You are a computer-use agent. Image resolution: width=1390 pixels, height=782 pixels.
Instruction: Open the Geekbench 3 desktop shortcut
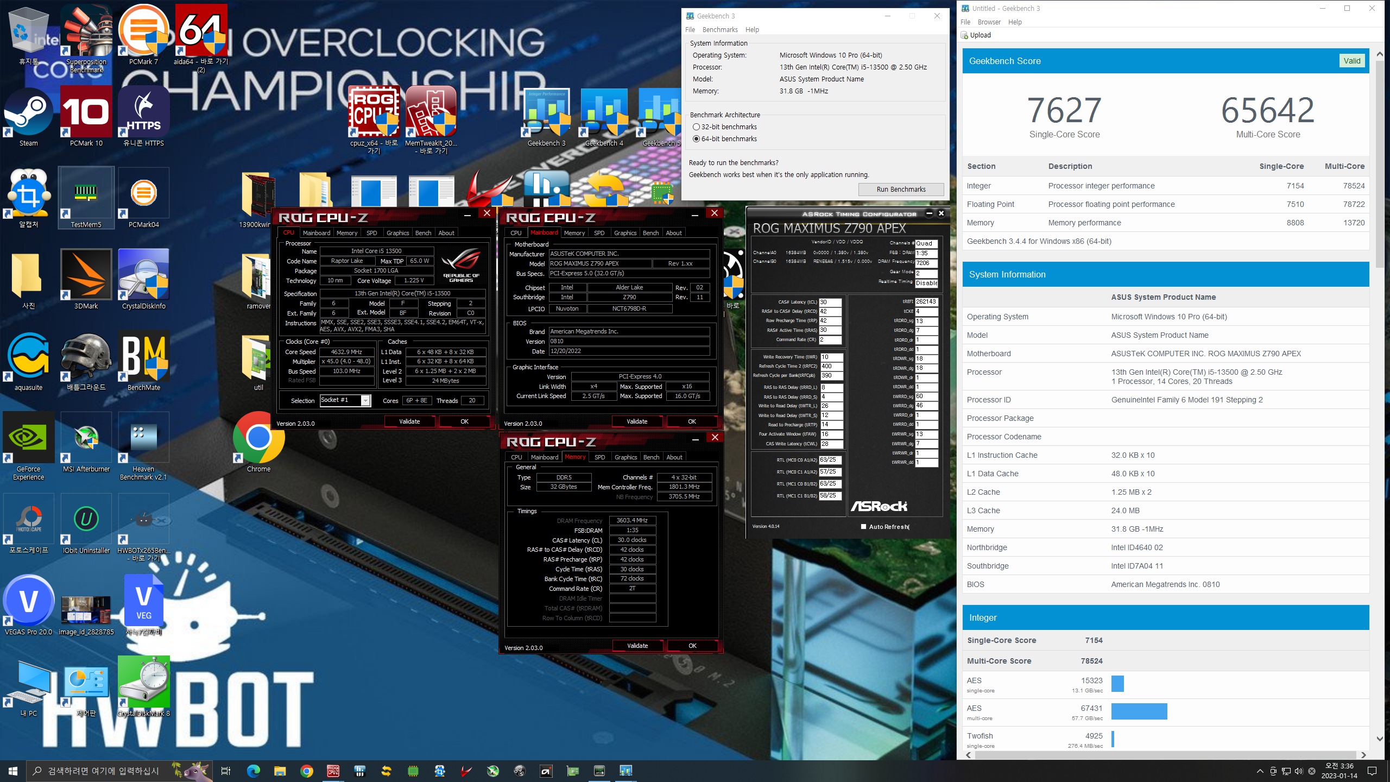pos(547,117)
